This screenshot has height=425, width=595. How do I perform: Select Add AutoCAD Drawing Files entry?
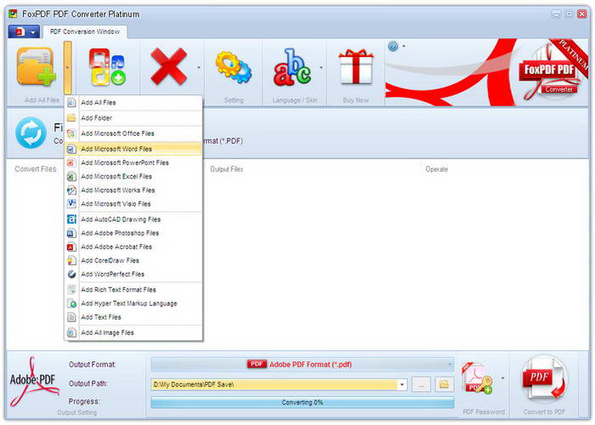(133, 219)
